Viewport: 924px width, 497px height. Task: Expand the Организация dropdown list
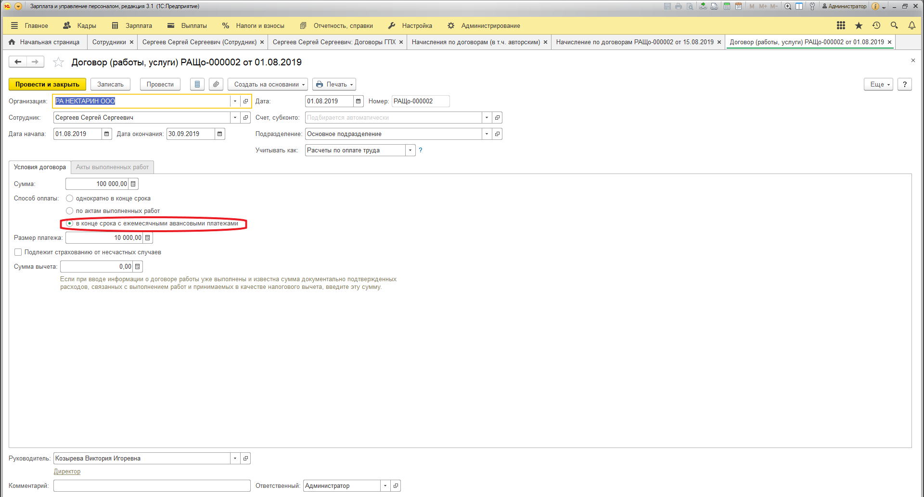pos(235,101)
